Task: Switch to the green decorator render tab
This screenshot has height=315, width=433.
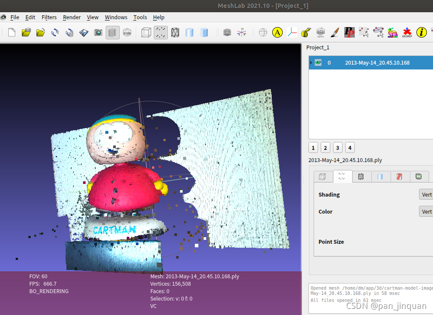Action: coord(419,177)
